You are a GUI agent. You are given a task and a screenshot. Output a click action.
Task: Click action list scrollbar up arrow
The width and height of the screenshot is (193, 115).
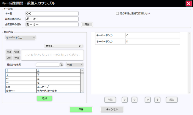pyautogui.click(x=189, y=34)
